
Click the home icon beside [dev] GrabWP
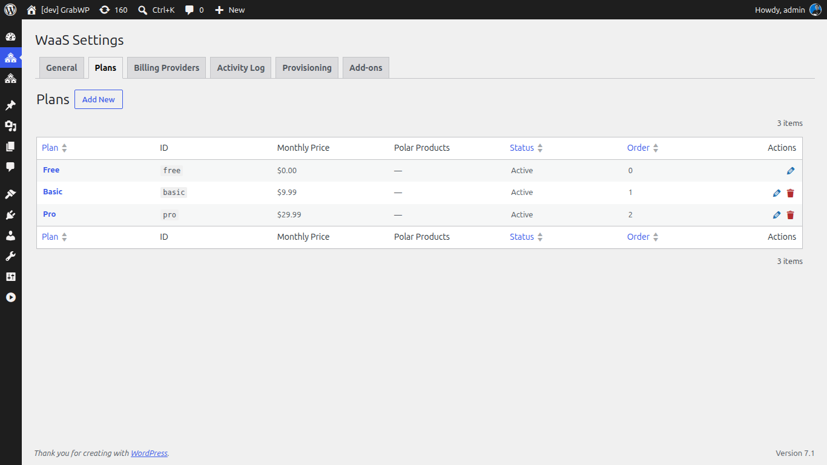[x=31, y=10]
